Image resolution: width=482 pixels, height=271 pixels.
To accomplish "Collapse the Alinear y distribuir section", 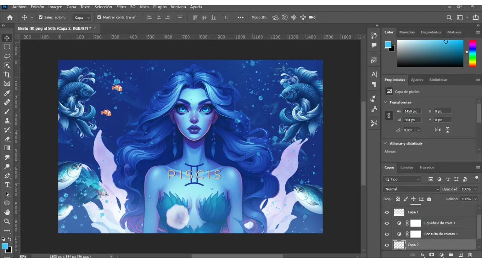I will point(386,143).
